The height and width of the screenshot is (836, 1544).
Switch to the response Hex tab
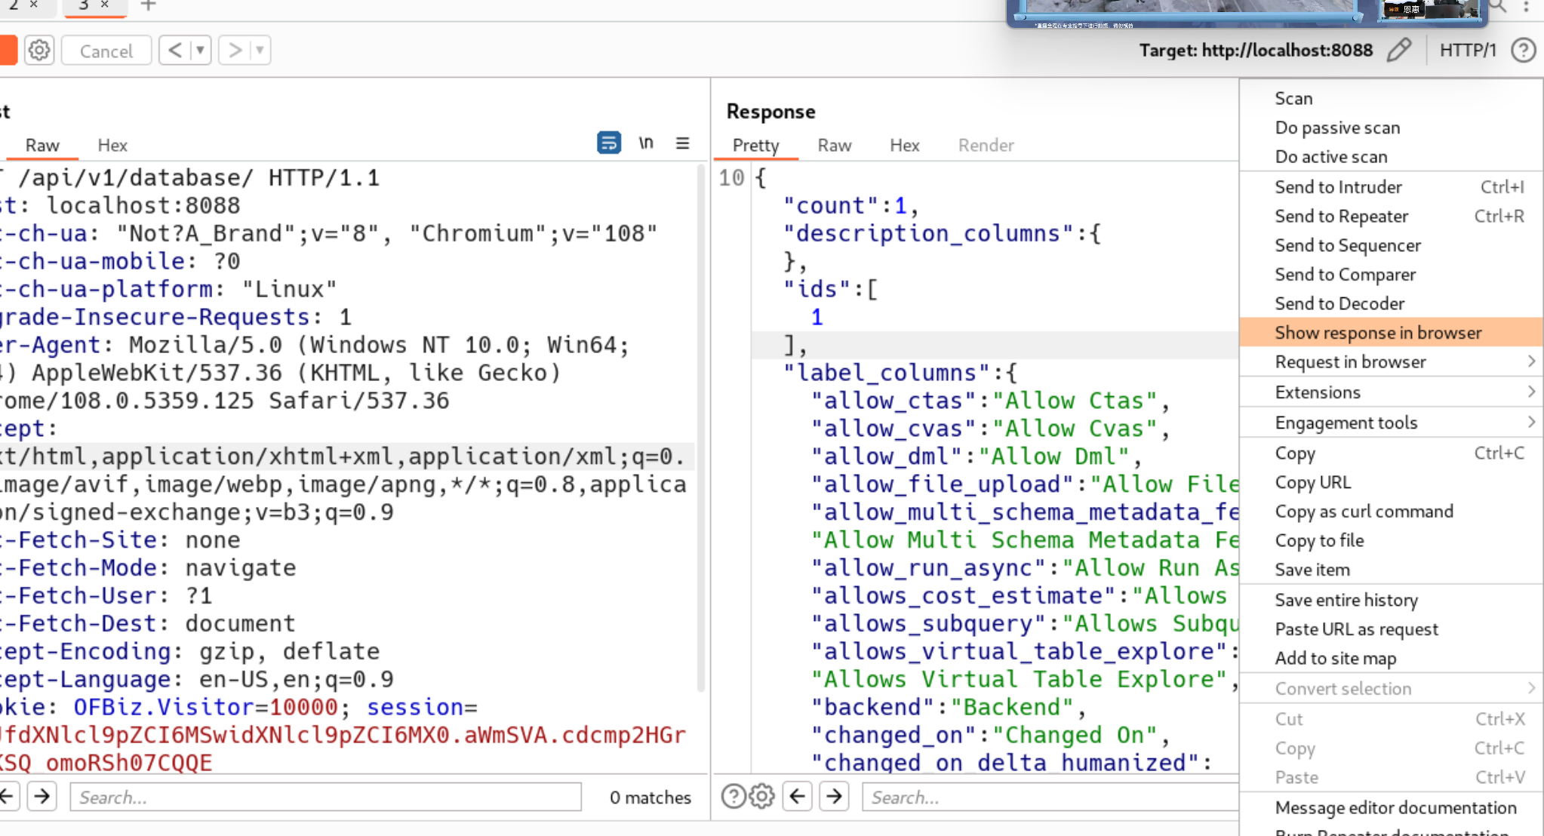904,145
